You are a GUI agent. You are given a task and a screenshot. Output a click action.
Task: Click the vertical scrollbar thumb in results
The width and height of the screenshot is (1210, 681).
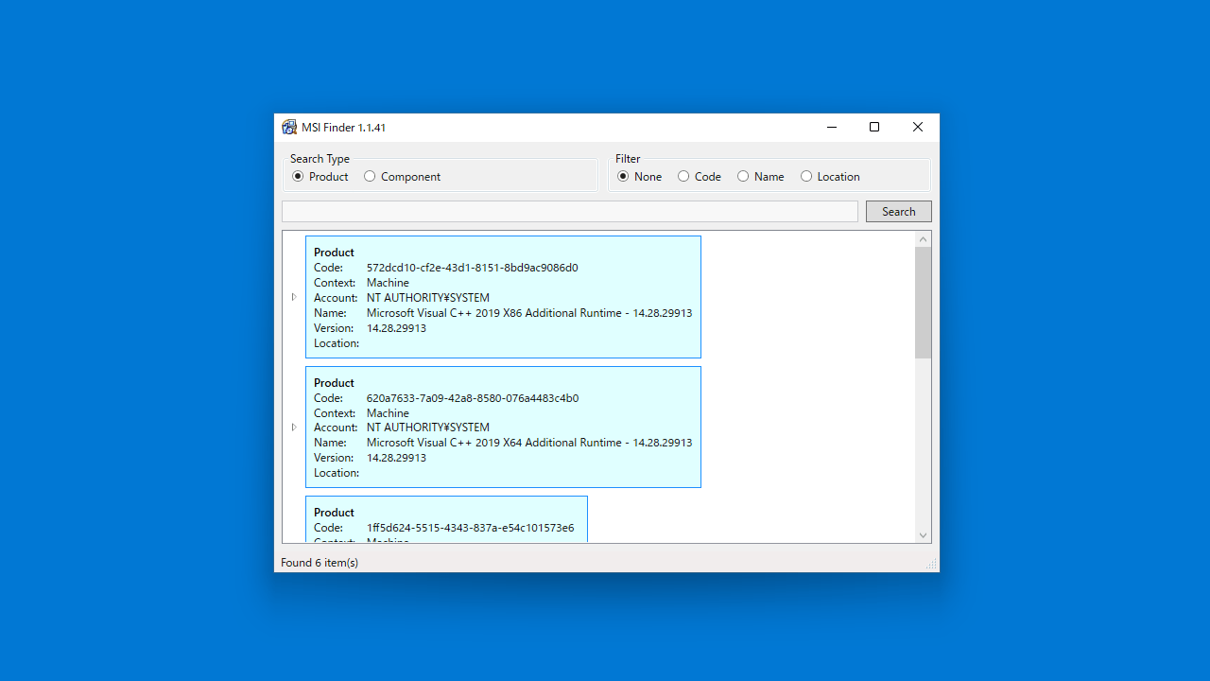(924, 303)
